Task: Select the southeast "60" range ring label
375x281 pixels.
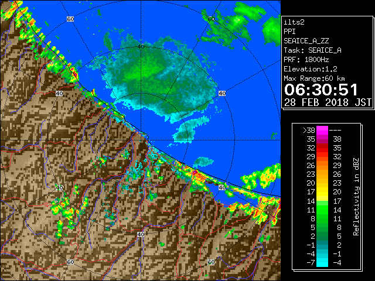Action: pyautogui.click(x=211, y=262)
